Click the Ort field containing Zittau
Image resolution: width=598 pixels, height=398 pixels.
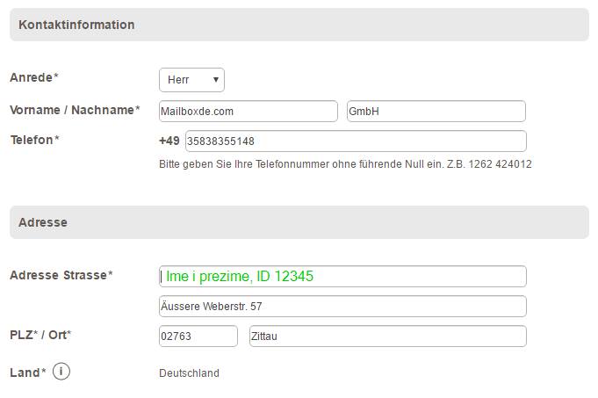coord(387,336)
